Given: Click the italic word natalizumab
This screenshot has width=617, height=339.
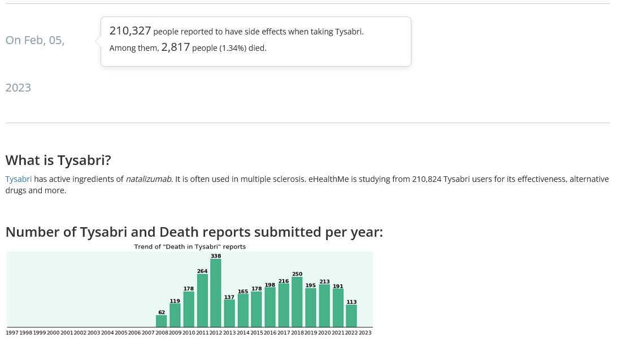Looking at the screenshot, I should tap(149, 179).
